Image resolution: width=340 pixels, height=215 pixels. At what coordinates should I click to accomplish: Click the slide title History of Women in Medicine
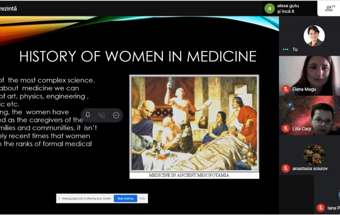click(138, 57)
